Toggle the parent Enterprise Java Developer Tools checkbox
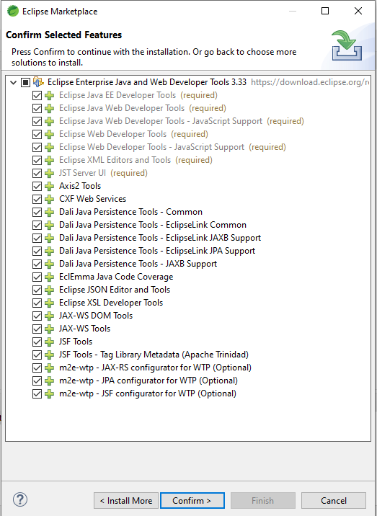 [x=25, y=82]
